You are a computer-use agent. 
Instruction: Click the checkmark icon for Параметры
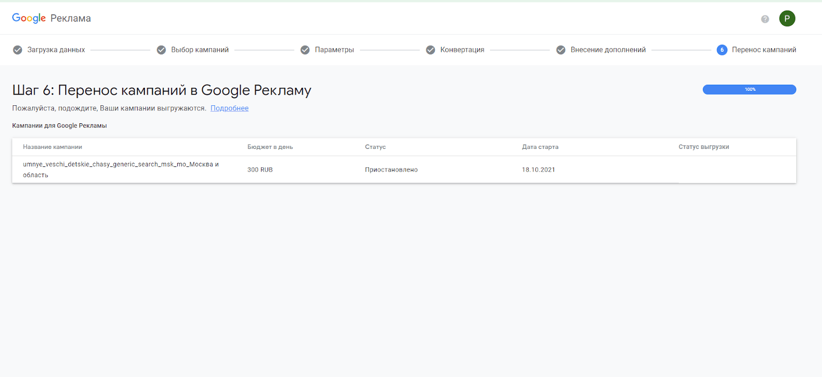click(x=305, y=50)
